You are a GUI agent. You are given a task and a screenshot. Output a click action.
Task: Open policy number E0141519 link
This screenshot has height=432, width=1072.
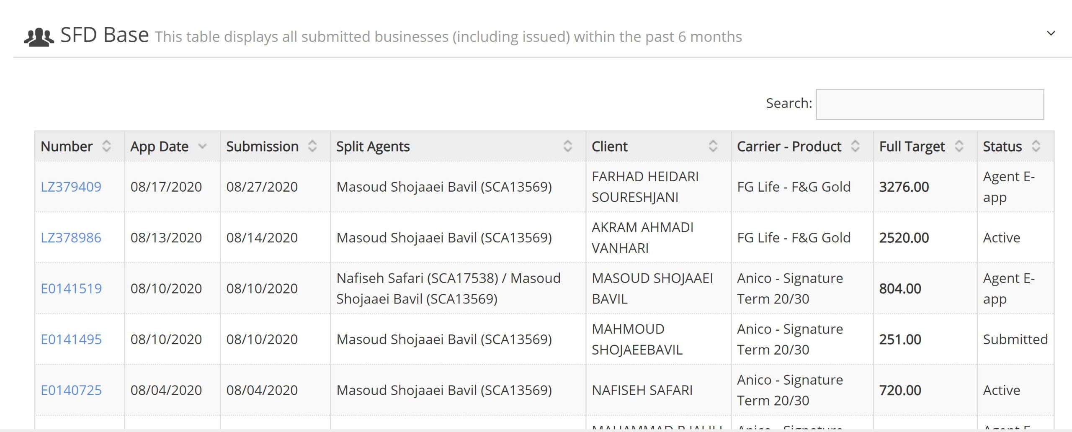[71, 288]
